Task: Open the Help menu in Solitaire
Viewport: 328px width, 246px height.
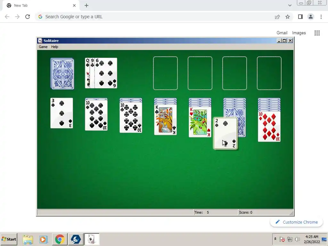Action: click(54, 47)
